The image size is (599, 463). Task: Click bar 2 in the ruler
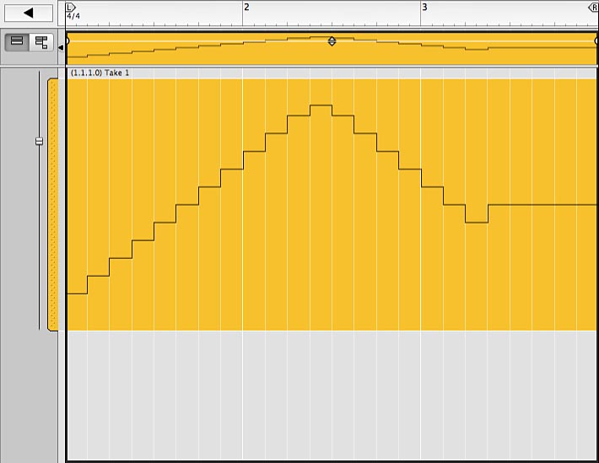pyautogui.click(x=246, y=8)
